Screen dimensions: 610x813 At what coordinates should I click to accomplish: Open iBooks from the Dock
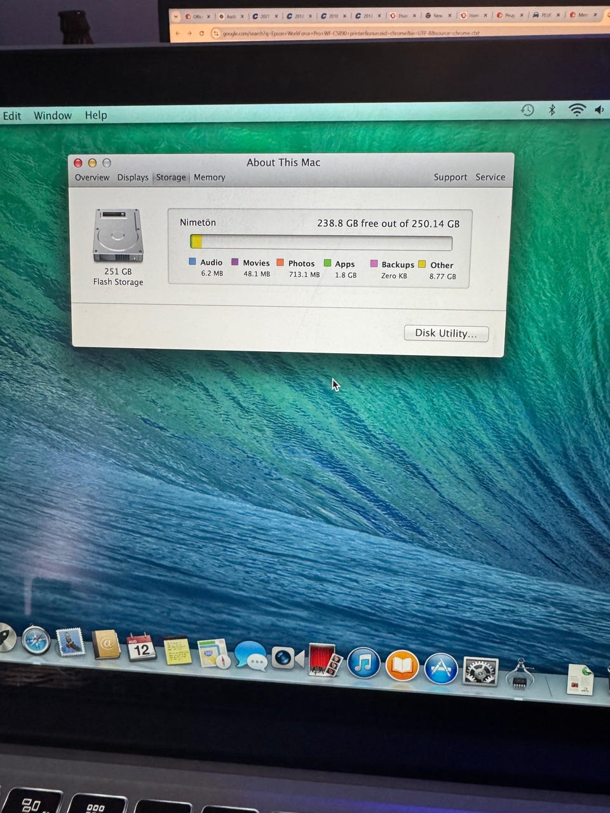coord(402,666)
